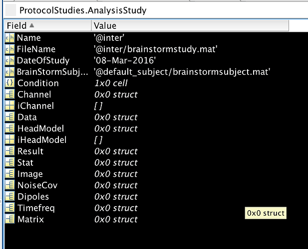The image size is (308, 249).
Task: Click the char icon beside FileName
Action: pyautogui.click(x=9, y=49)
